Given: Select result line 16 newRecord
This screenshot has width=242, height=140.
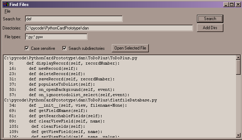Looking at the screenshot, I should tap(43, 68).
